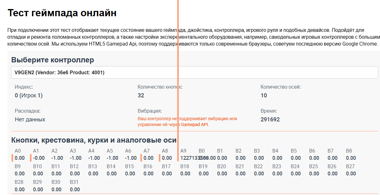The image size is (380, 195).
Task: Select the B28 button indicator
Action: tap(19, 186)
